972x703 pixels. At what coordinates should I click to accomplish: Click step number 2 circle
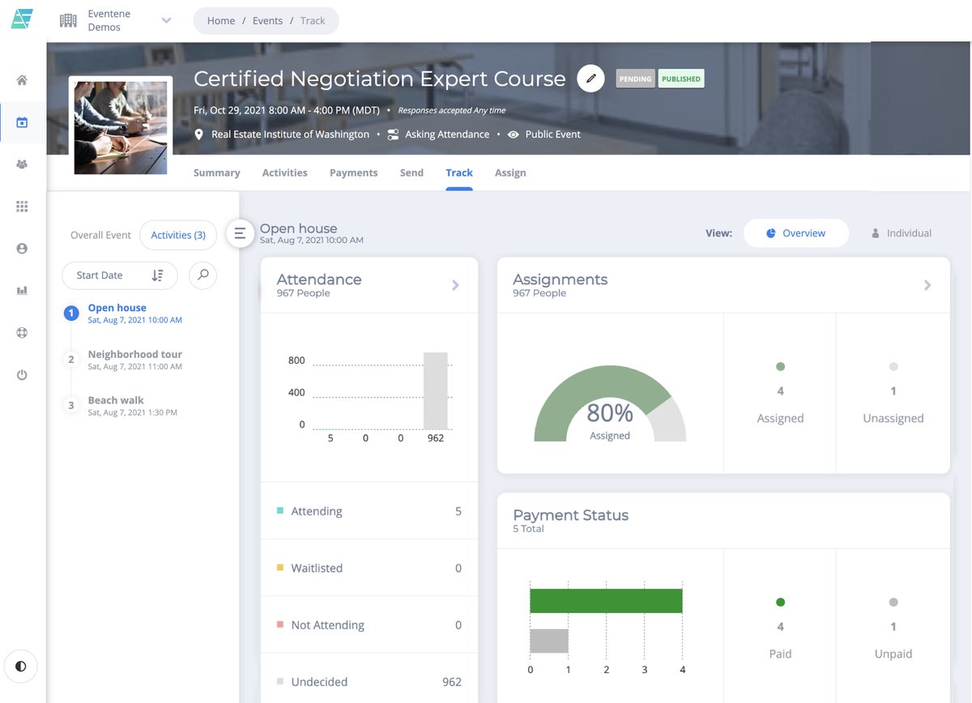[71, 359]
